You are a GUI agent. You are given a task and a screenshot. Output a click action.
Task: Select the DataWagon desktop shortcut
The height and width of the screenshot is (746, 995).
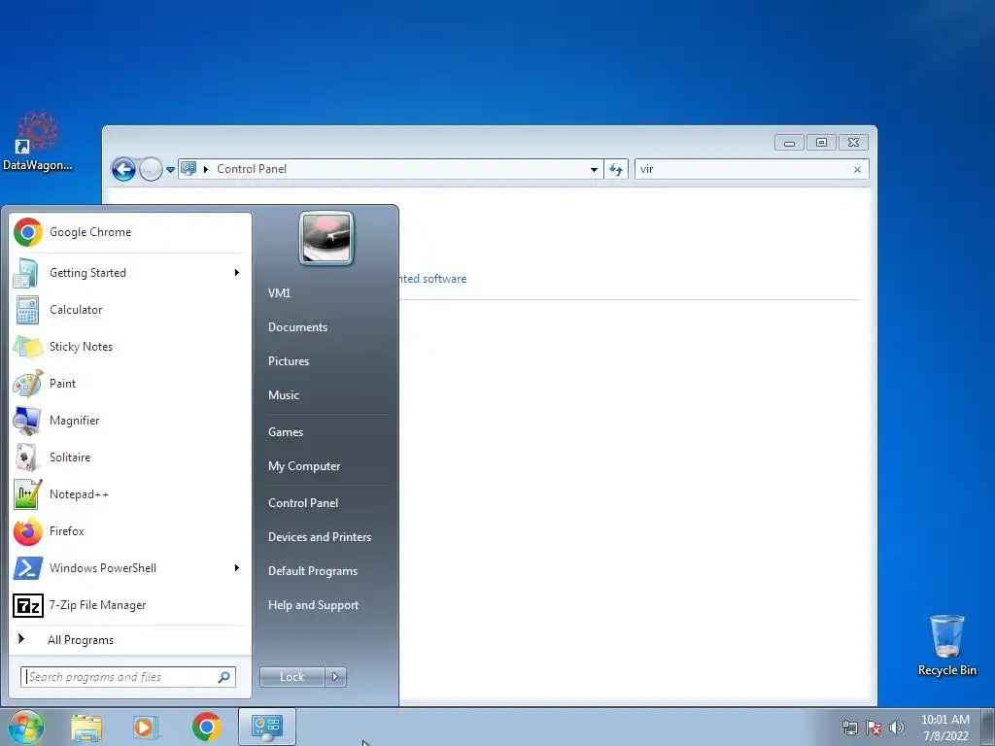(38, 142)
